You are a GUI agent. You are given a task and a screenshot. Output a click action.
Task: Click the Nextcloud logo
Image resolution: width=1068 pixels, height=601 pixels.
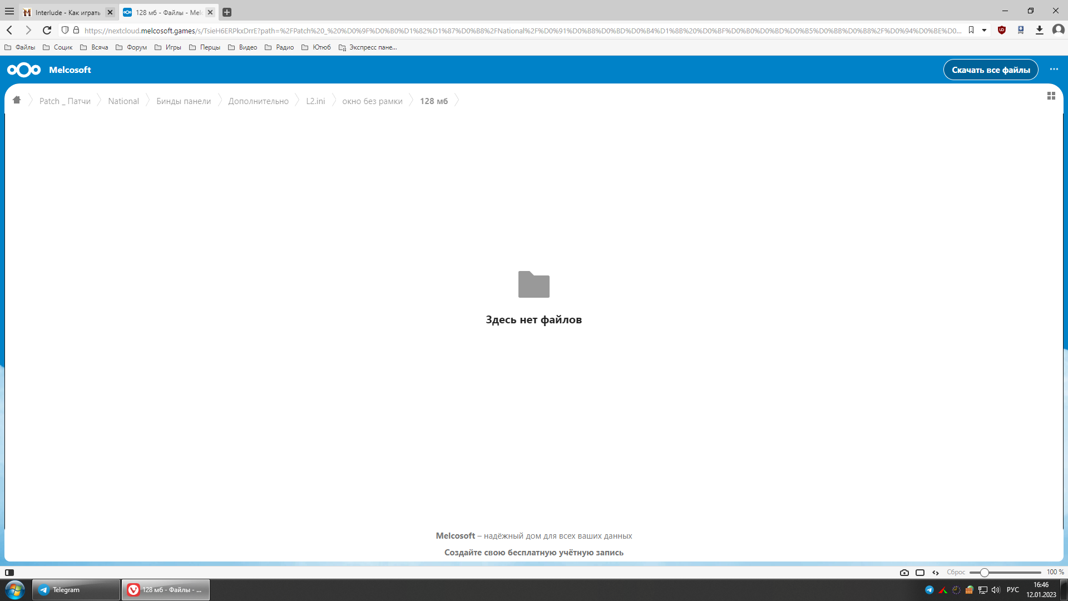24,70
